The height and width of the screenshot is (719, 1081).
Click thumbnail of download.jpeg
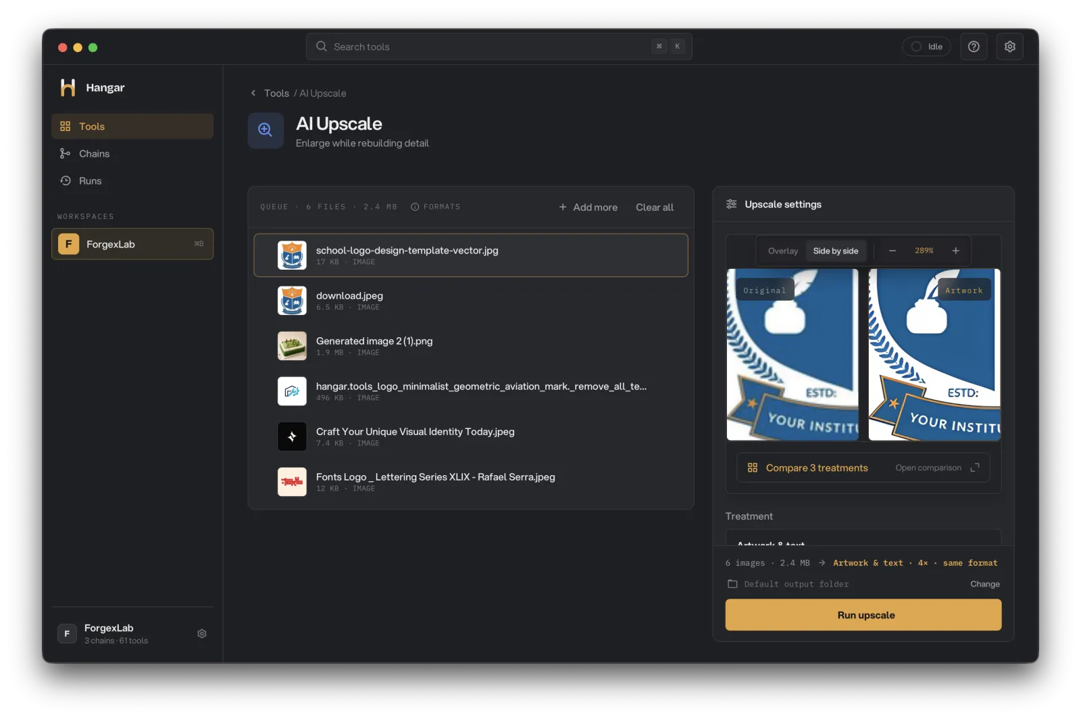coord(292,301)
